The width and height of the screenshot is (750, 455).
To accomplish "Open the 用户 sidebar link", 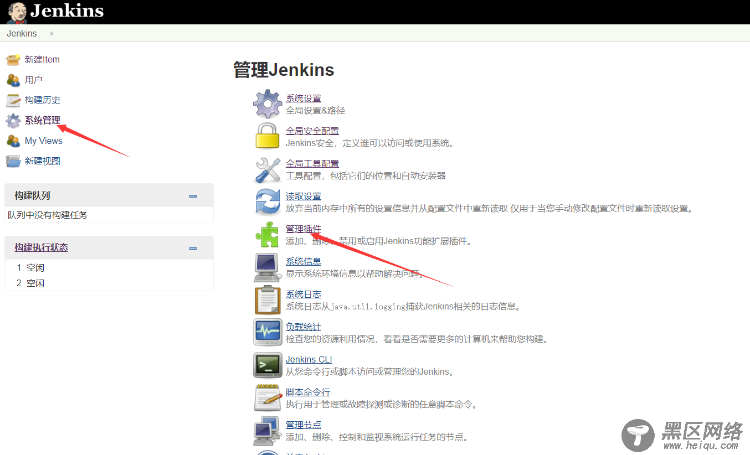I will click(34, 80).
